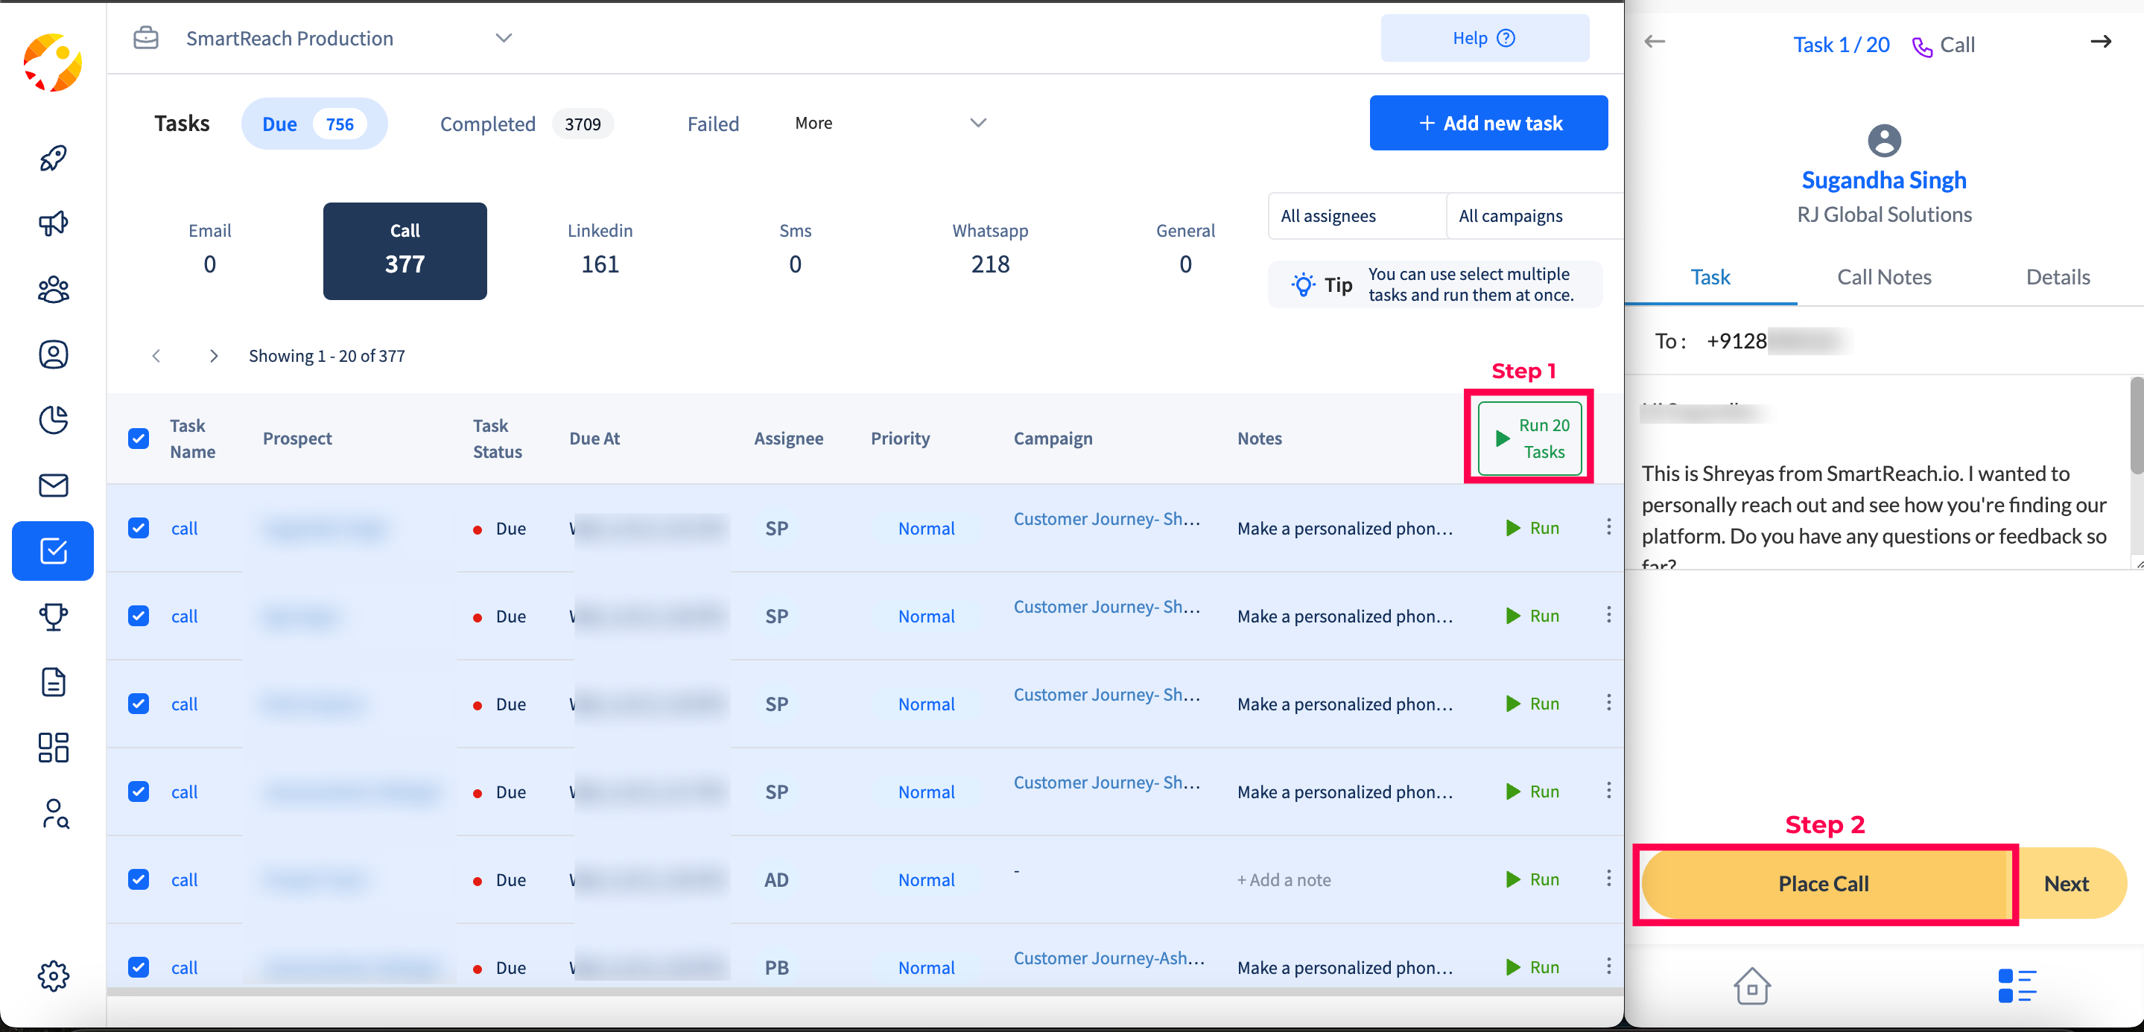Uncheck the second call task row

[137, 617]
